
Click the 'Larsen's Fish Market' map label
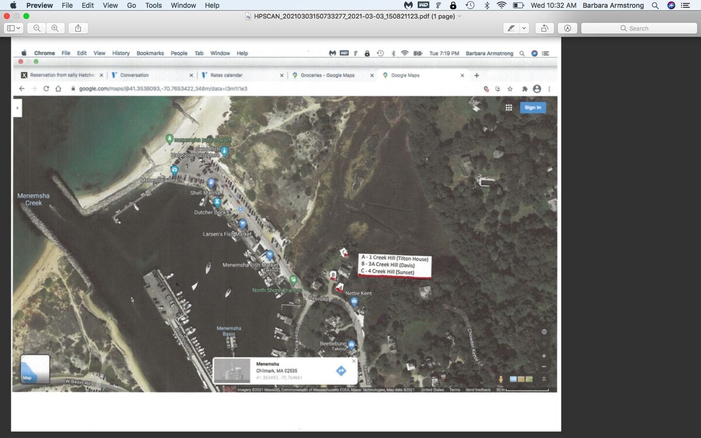pos(227,234)
